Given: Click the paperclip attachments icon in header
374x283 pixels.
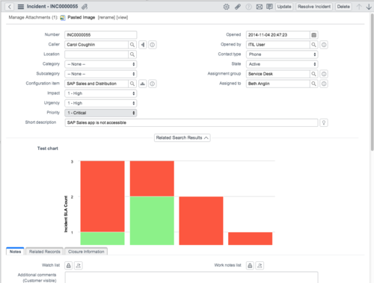Looking at the screenshot, I should pos(238,7).
